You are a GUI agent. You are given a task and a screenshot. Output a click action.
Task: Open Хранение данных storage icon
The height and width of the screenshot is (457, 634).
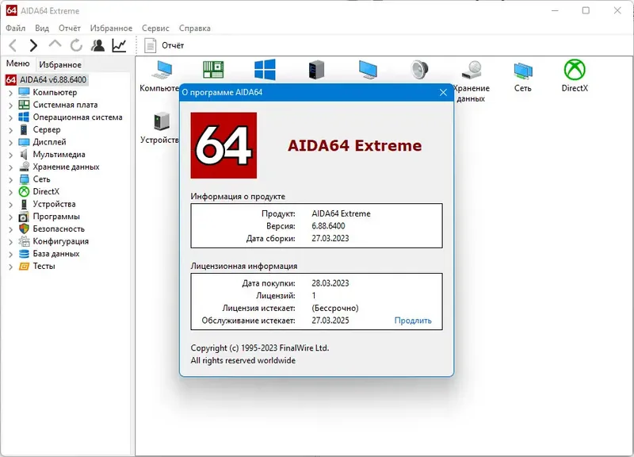click(x=471, y=69)
